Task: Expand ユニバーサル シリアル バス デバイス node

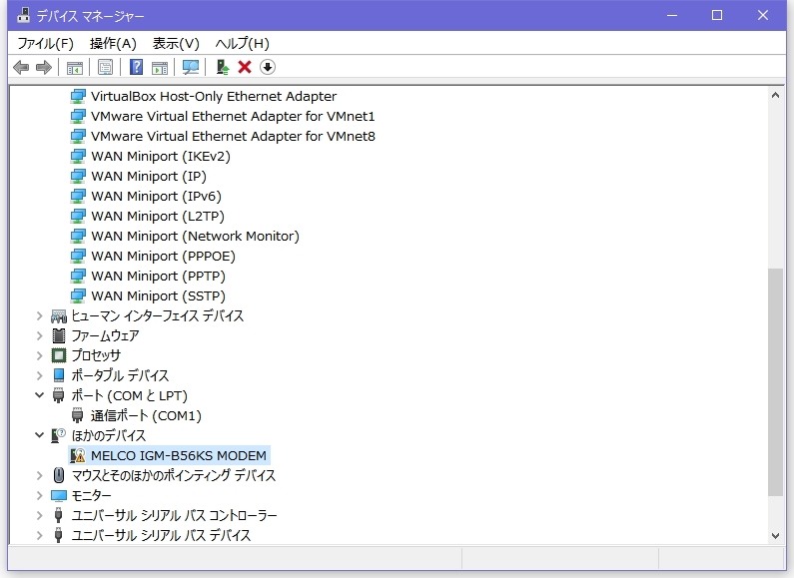Action: [x=40, y=535]
